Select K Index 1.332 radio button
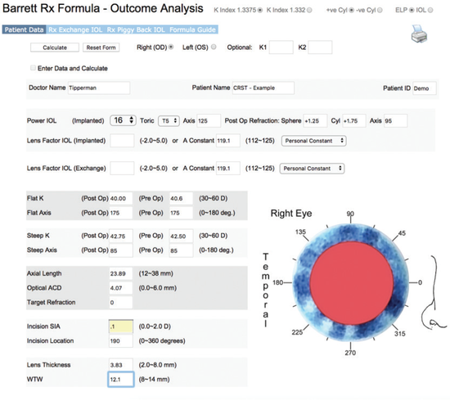Image resolution: width=450 pixels, height=401 pixels. (x=309, y=10)
